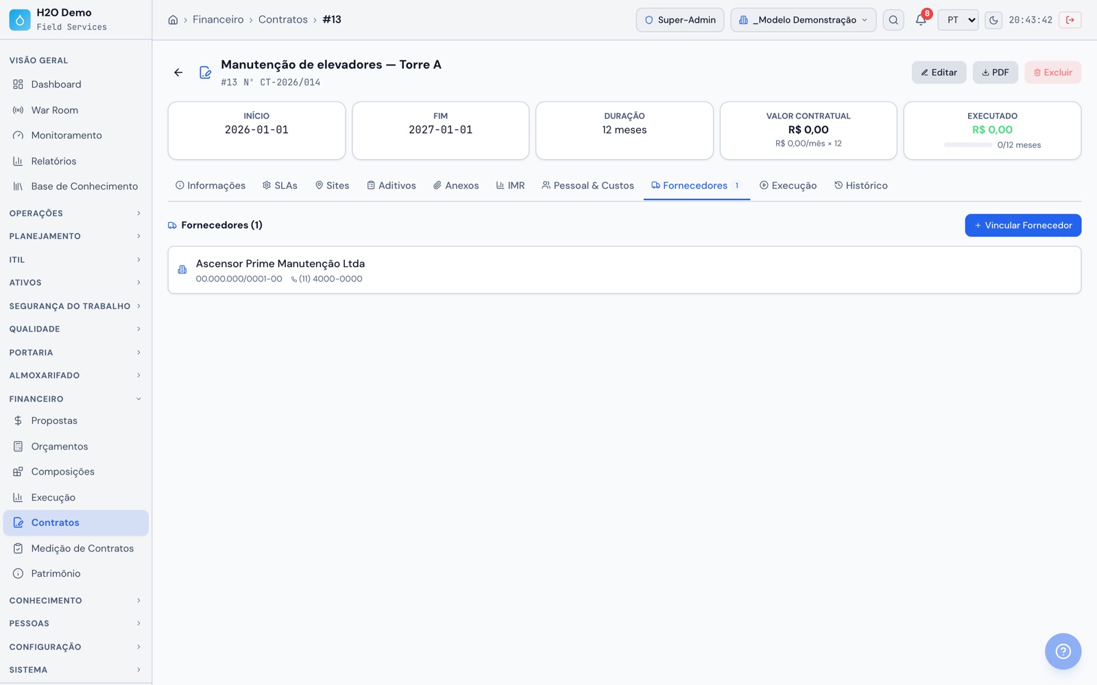Open Composições in the sidebar
Screen dimensions: 1097x685
[x=75, y=471]
